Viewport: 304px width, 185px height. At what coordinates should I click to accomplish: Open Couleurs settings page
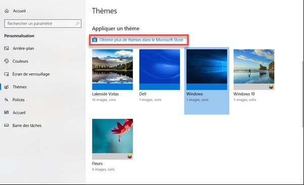pos(20,61)
